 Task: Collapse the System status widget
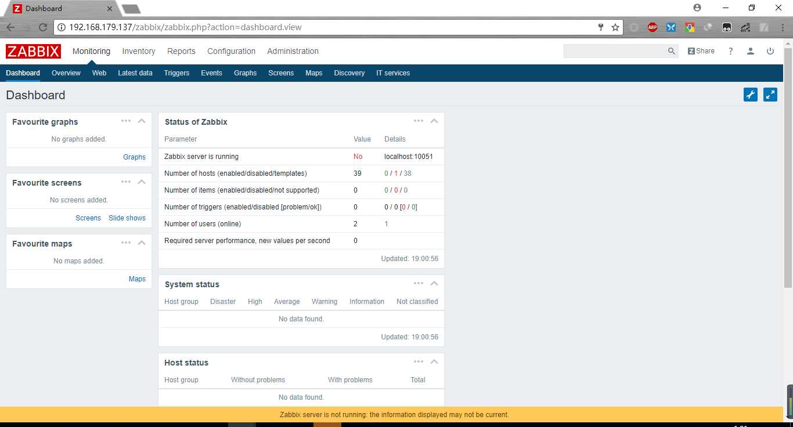[x=434, y=283]
